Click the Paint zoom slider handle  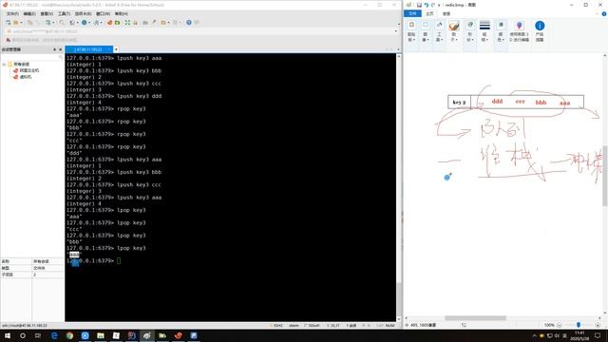579,325
